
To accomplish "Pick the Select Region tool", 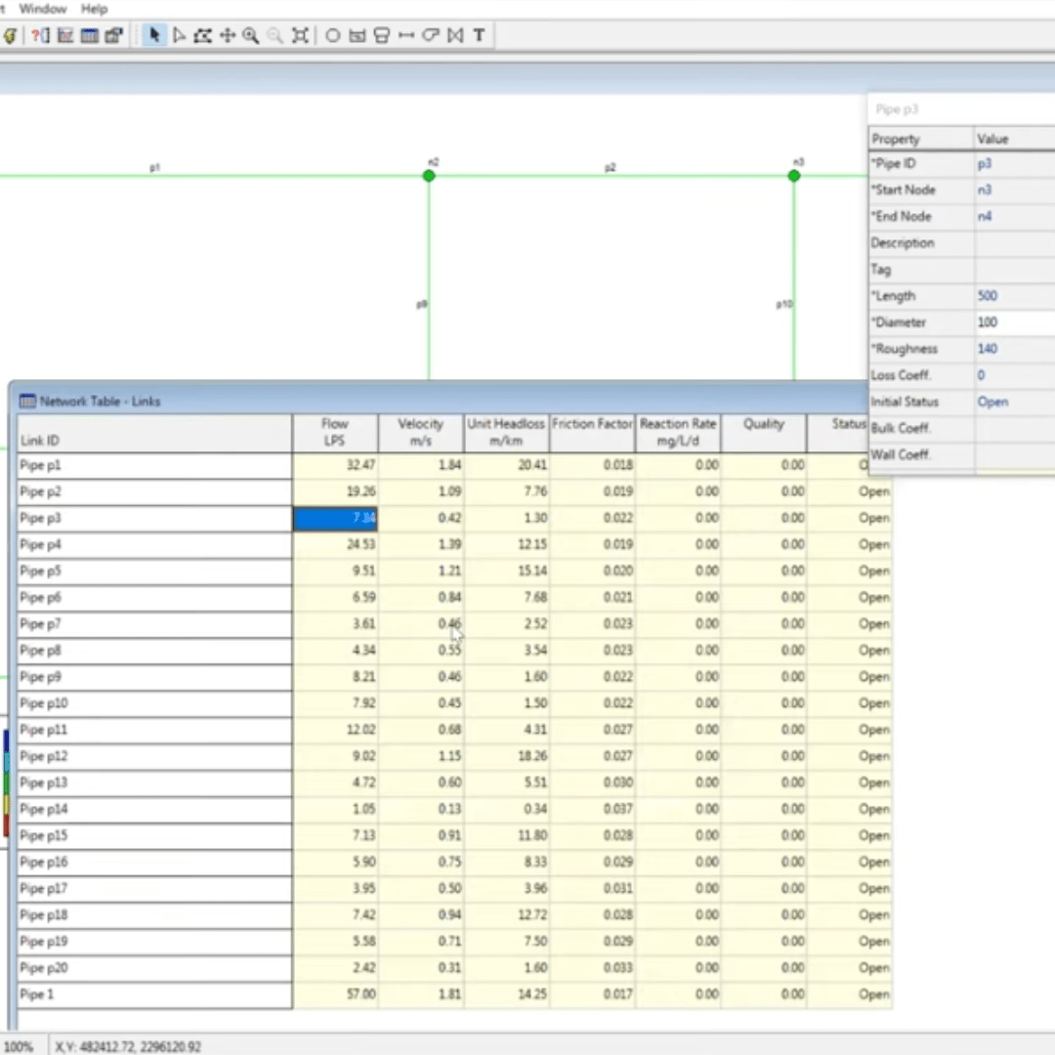I will coord(203,35).
